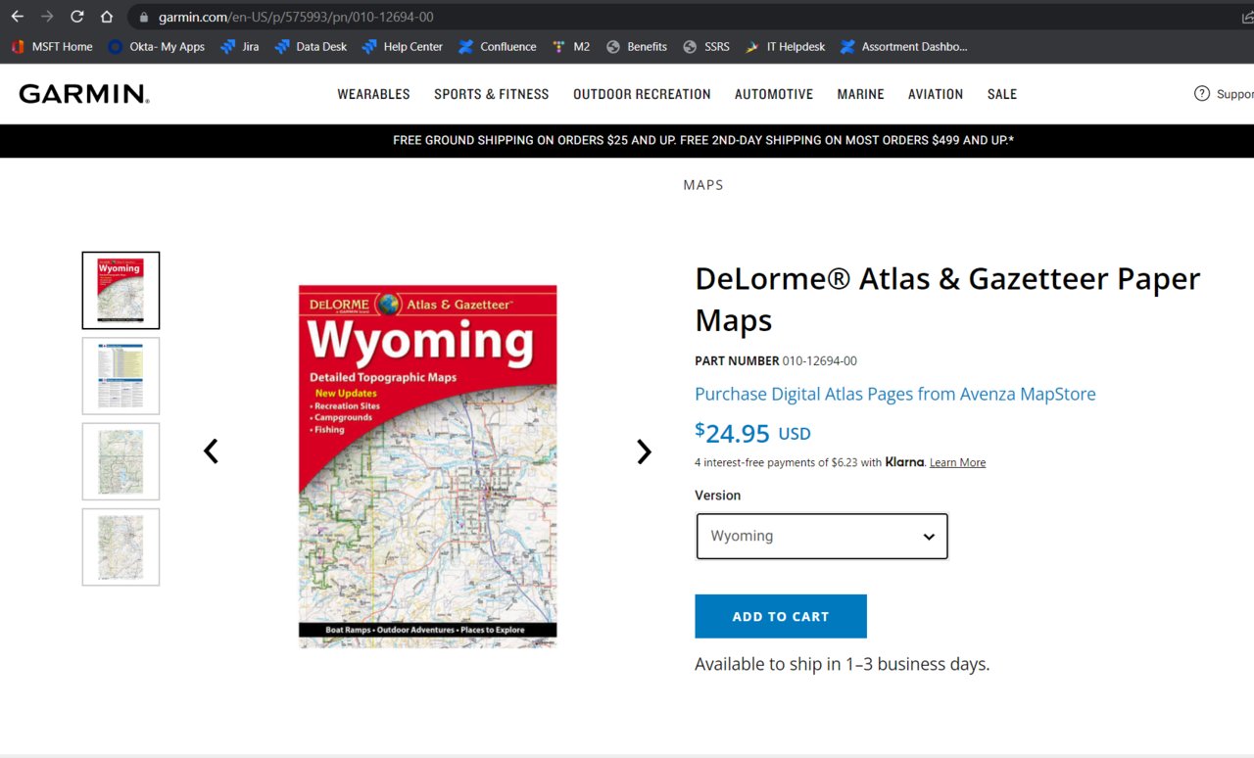Click the padlock site info icon
The height and width of the screenshot is (758, 1254).
[143, 17]
